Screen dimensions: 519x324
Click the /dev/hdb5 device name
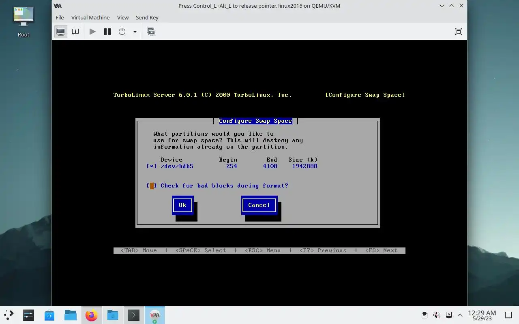(177, 166)
